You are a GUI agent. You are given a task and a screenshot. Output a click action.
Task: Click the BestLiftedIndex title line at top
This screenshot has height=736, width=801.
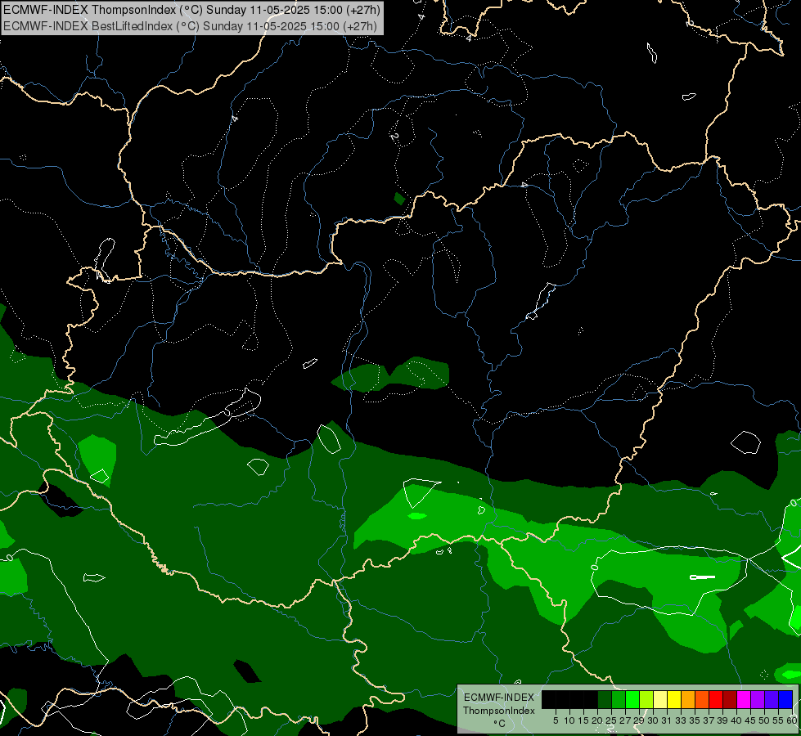pyautogui.click(x=190, y=26)
